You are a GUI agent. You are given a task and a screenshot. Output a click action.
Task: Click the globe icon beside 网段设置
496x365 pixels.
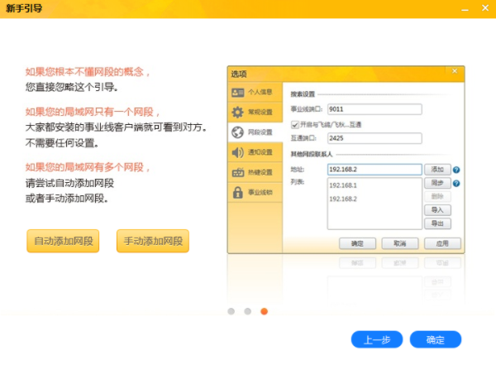point(237,132)
